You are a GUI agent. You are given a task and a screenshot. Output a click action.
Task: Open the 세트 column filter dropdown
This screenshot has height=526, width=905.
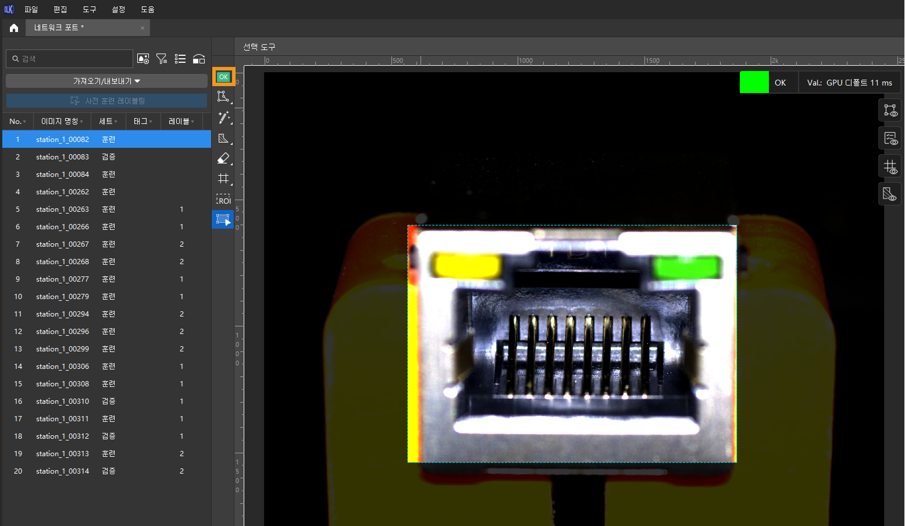click(x=108, y=121)
